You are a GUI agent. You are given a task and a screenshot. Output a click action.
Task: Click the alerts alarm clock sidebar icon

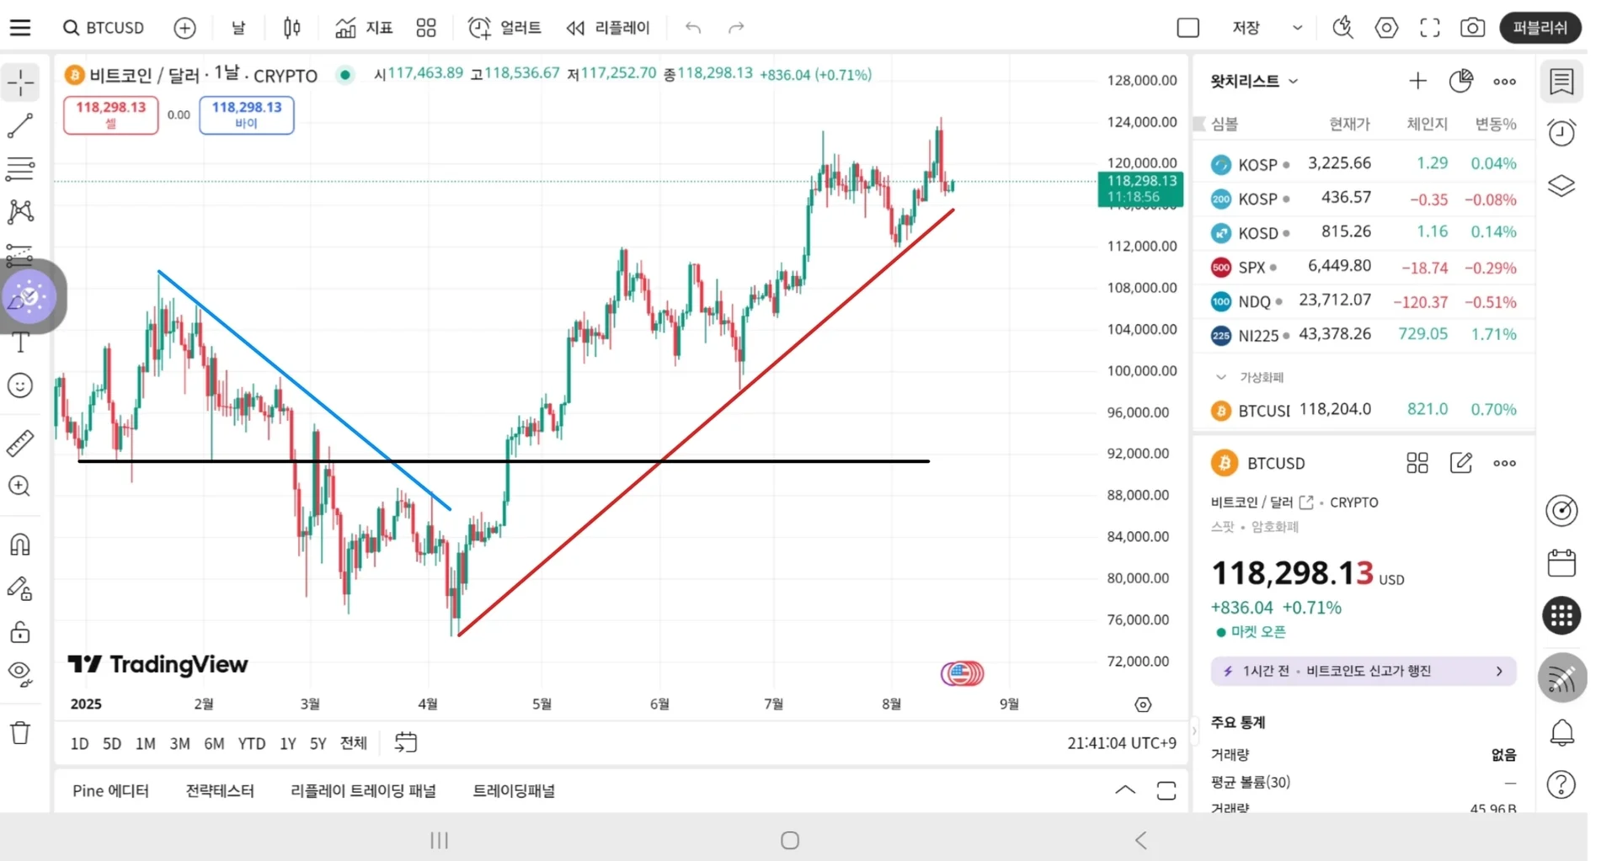pos(1561,132)
